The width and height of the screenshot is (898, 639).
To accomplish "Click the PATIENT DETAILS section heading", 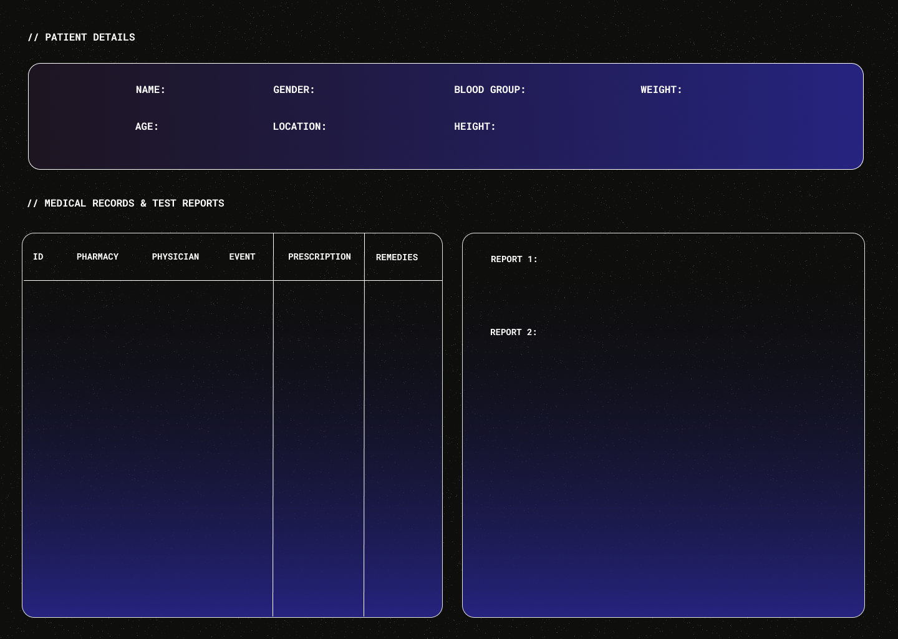I will pos(81,37).
